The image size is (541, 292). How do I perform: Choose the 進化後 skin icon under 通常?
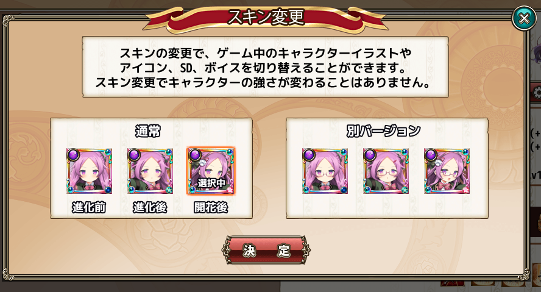tap(150, 171)
